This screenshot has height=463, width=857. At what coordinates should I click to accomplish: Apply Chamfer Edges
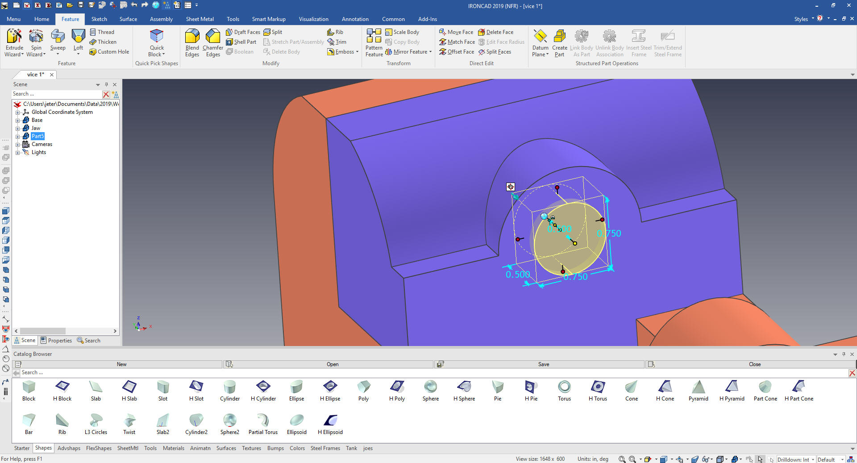[x=213, y=42]
